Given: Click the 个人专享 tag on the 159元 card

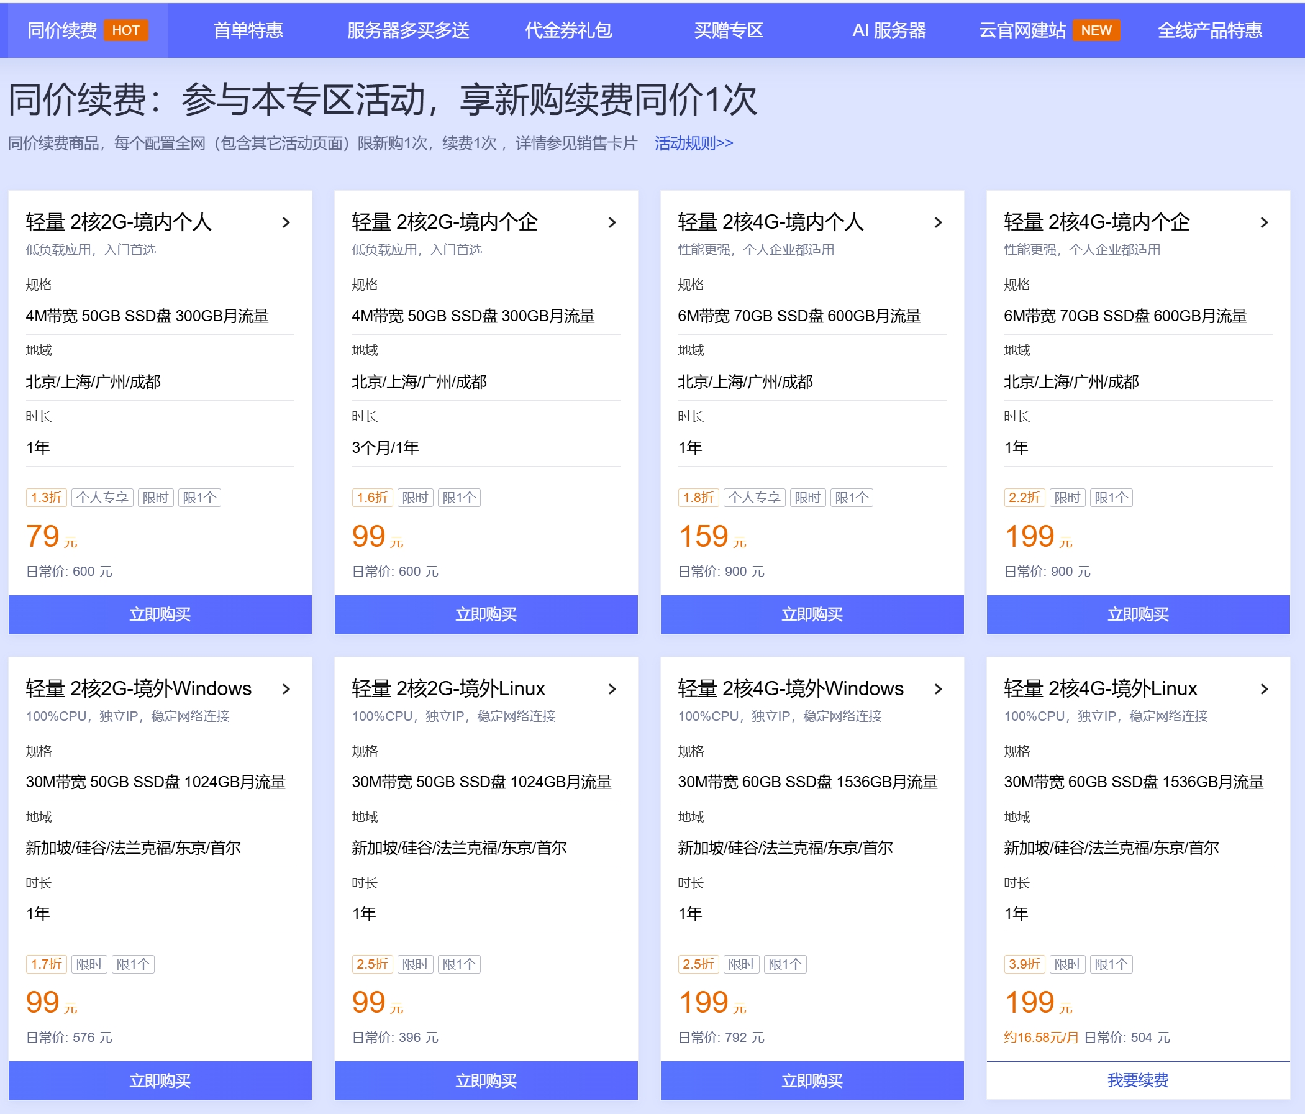Looking at the screenshot, I should (754, 498).
